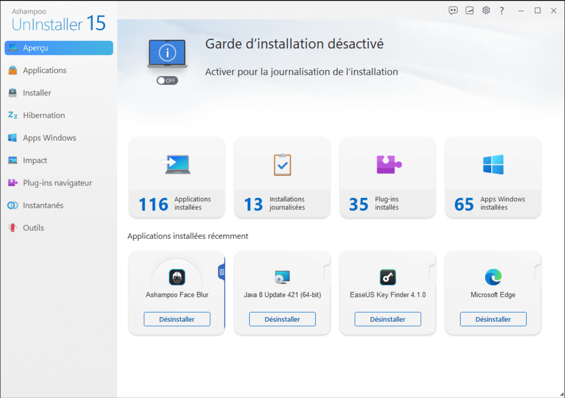The height and width of the screenshot is (398, 565).
Task: Open the 116 Applications installées card
Action: pyautogui.click(x=177, y=177)
